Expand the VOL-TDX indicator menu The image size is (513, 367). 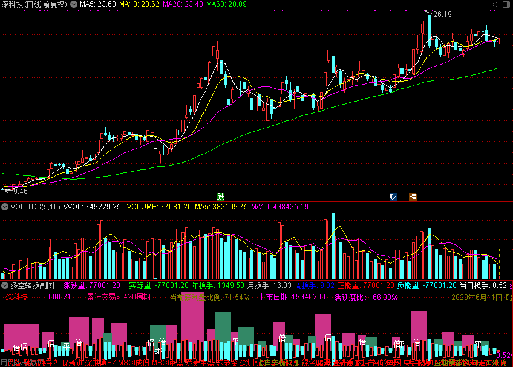(x=5, y=207)
